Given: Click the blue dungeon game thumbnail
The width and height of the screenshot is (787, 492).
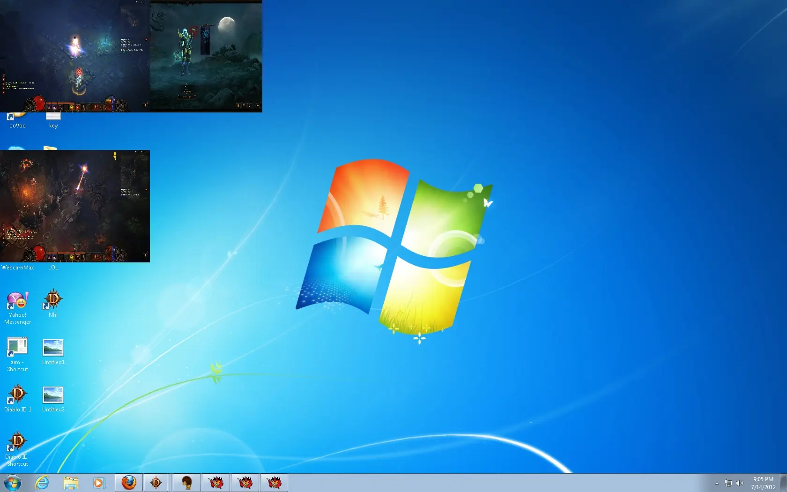Looking at the screenshot, I should click(x=75, y=56).
